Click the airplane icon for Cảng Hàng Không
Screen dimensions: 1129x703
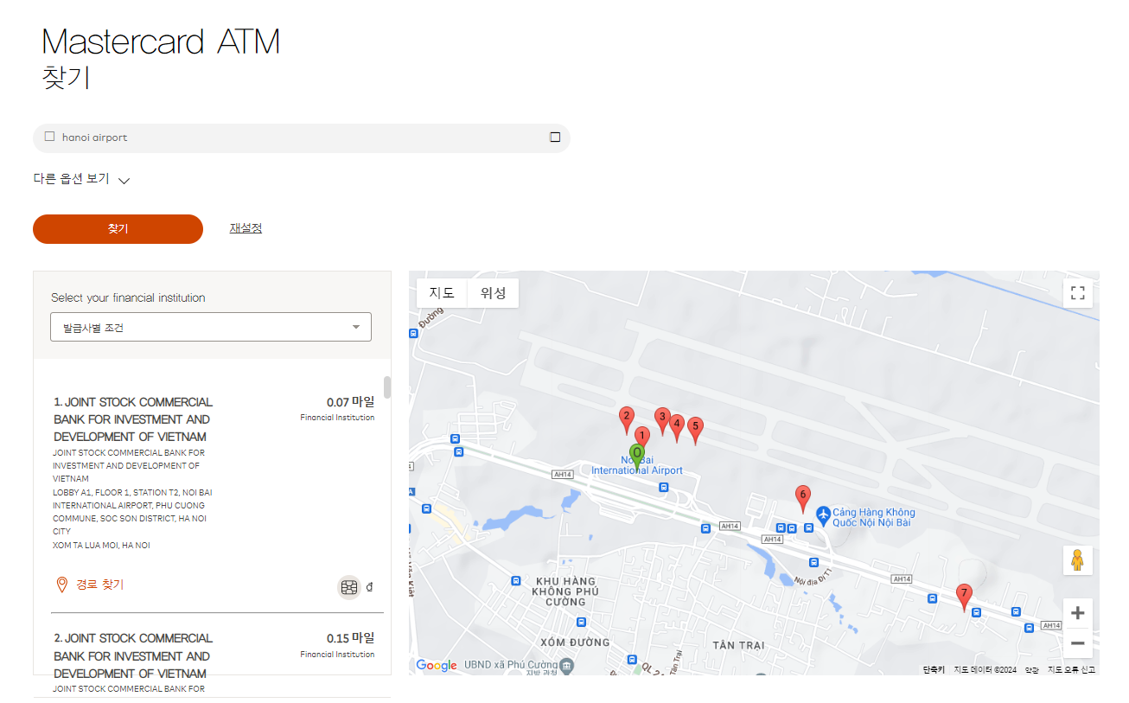[823, 515]
